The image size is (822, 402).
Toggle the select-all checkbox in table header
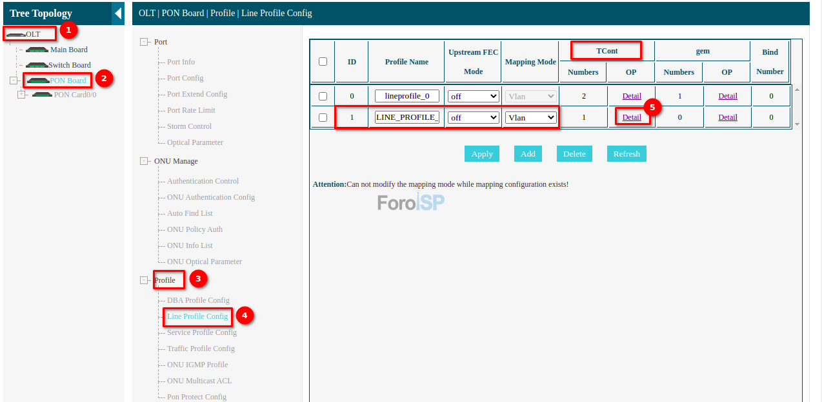(x=323, y=62)
